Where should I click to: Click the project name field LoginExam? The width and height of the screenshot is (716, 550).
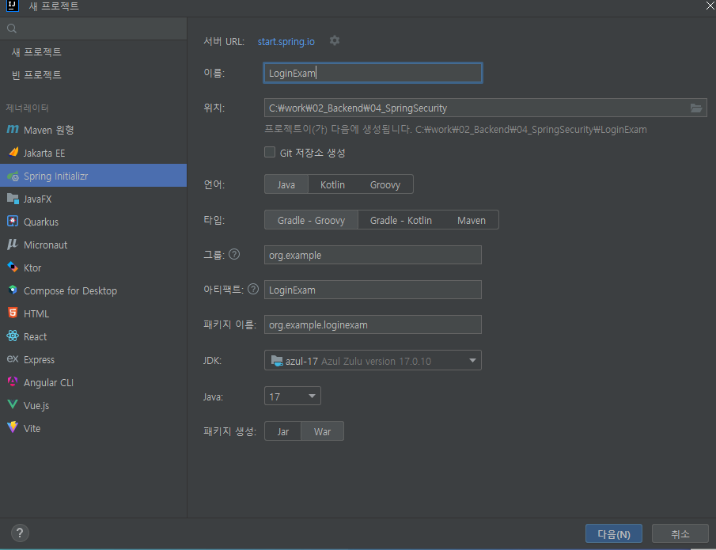coord(373,73)
